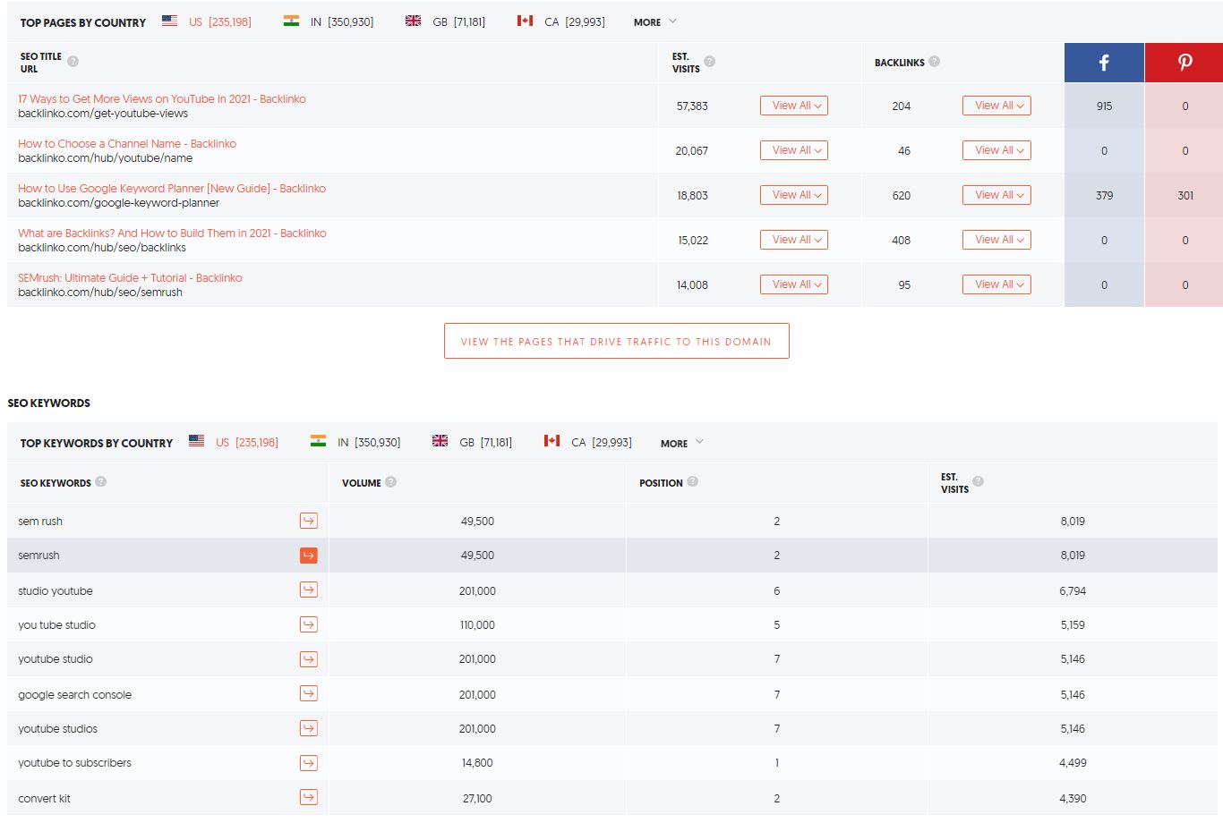Screen dimensions: 1223x823
Task: Click arrow icon for 'google search console'
Action: (309, 693)
